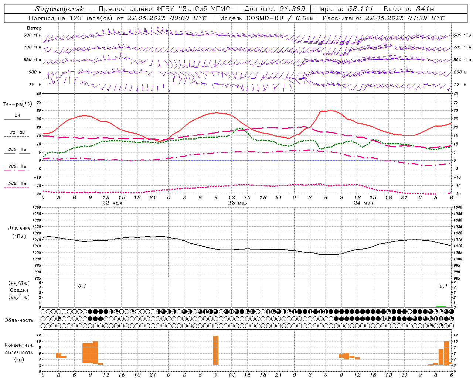This screenshot has height=378, width=473.
Task: Click the Осадки label
Action: coord(19,290)
